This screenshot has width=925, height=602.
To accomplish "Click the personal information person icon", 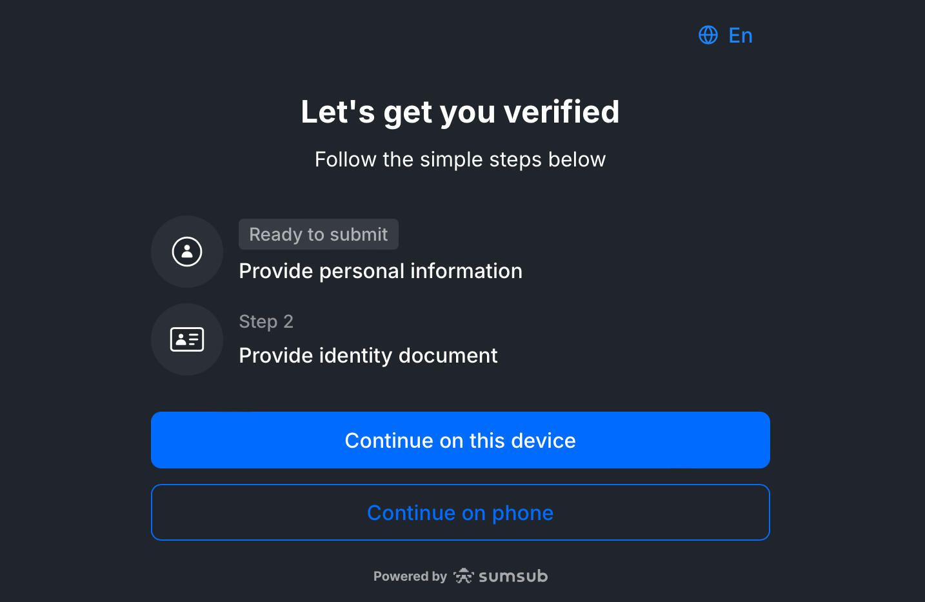I will [x=187, y=252].
